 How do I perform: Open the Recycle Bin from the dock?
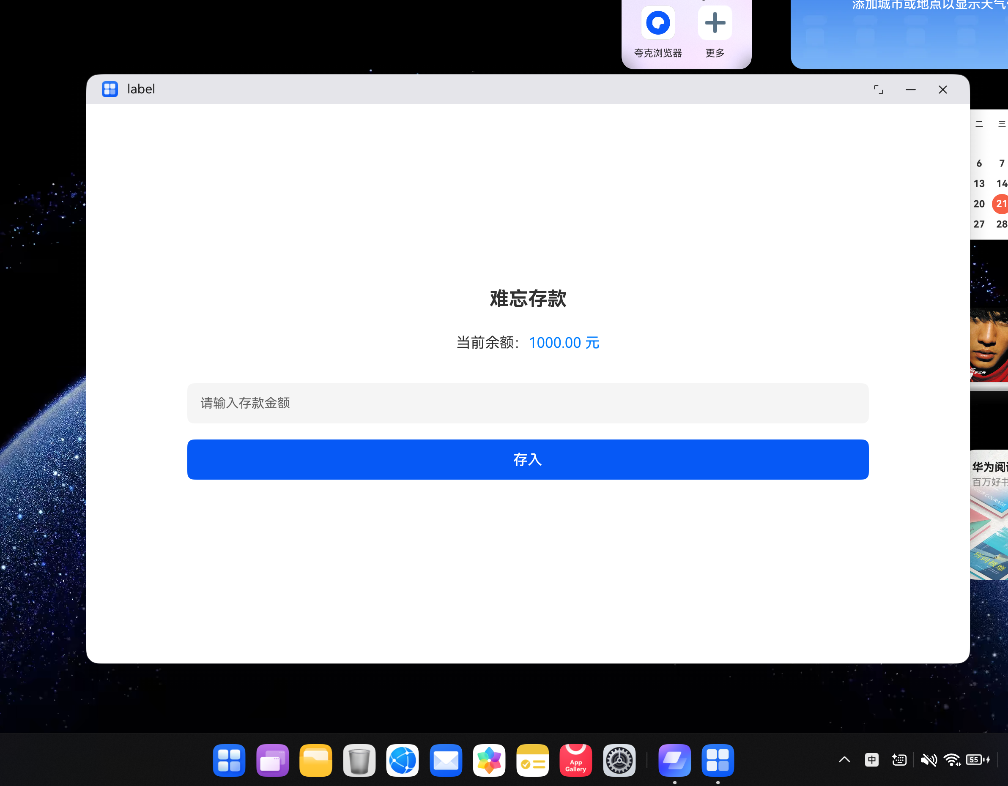tap(359, 760)
